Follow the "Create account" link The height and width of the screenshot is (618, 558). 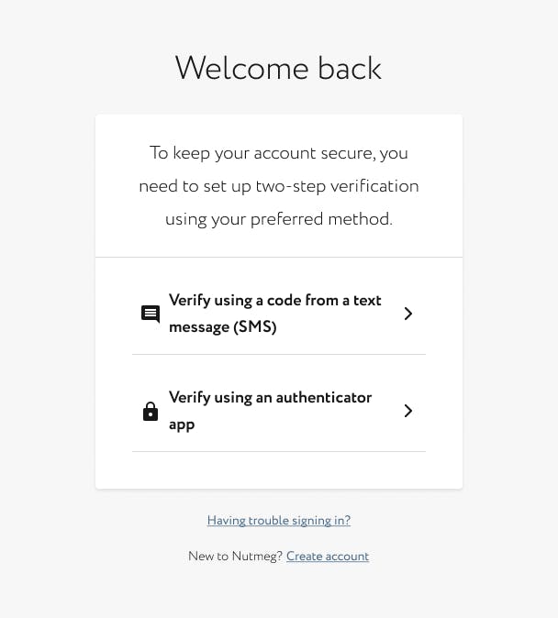pos(328,557)
